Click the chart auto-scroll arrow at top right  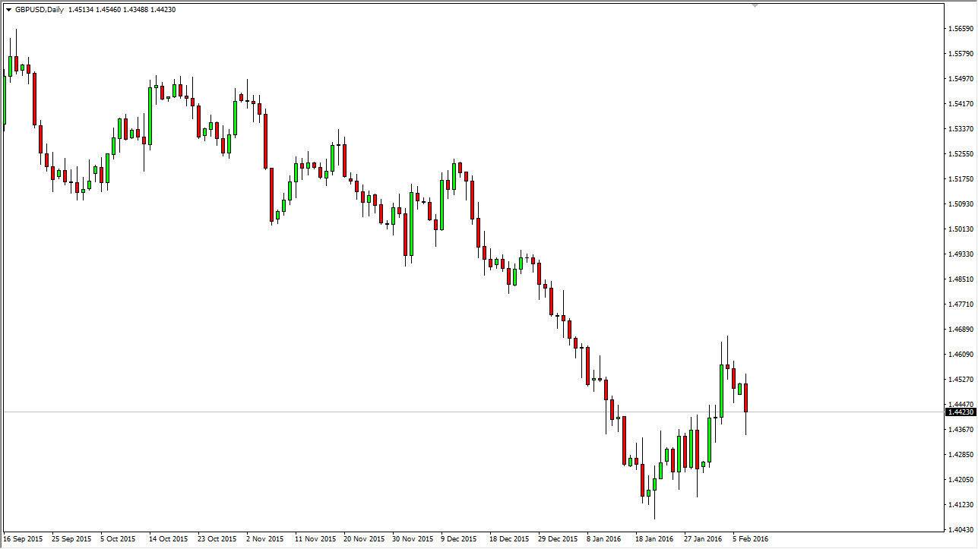(x=755, y=7)
